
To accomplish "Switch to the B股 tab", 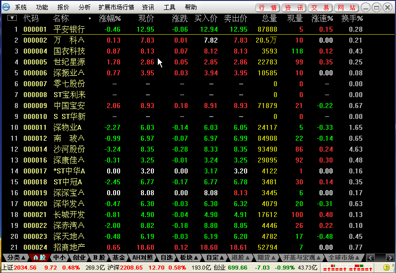I will point(99,257).
